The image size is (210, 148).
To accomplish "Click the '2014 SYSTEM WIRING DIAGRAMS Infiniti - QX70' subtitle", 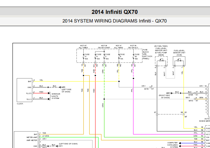I will click(115, 21).
